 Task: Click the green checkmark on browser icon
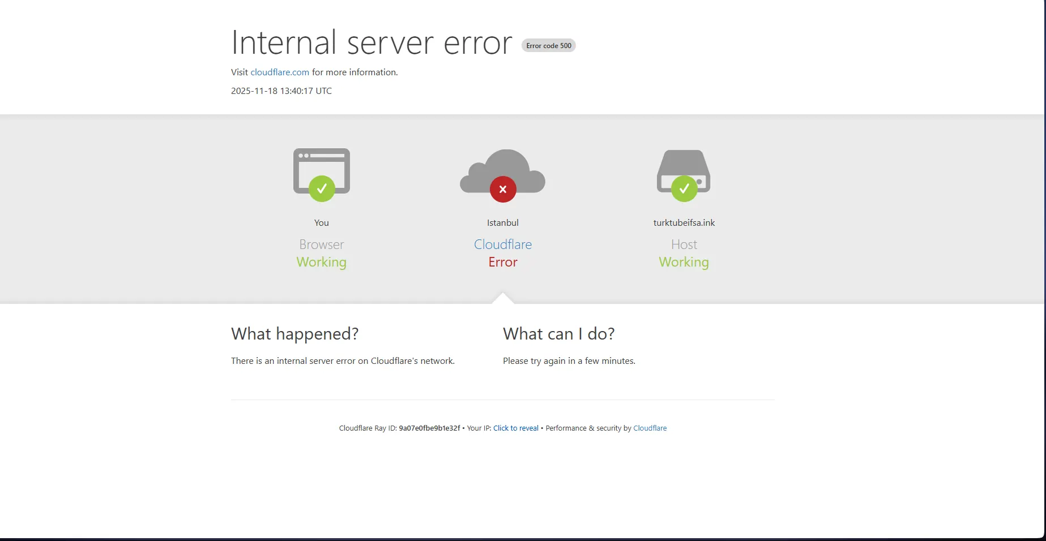322,188
